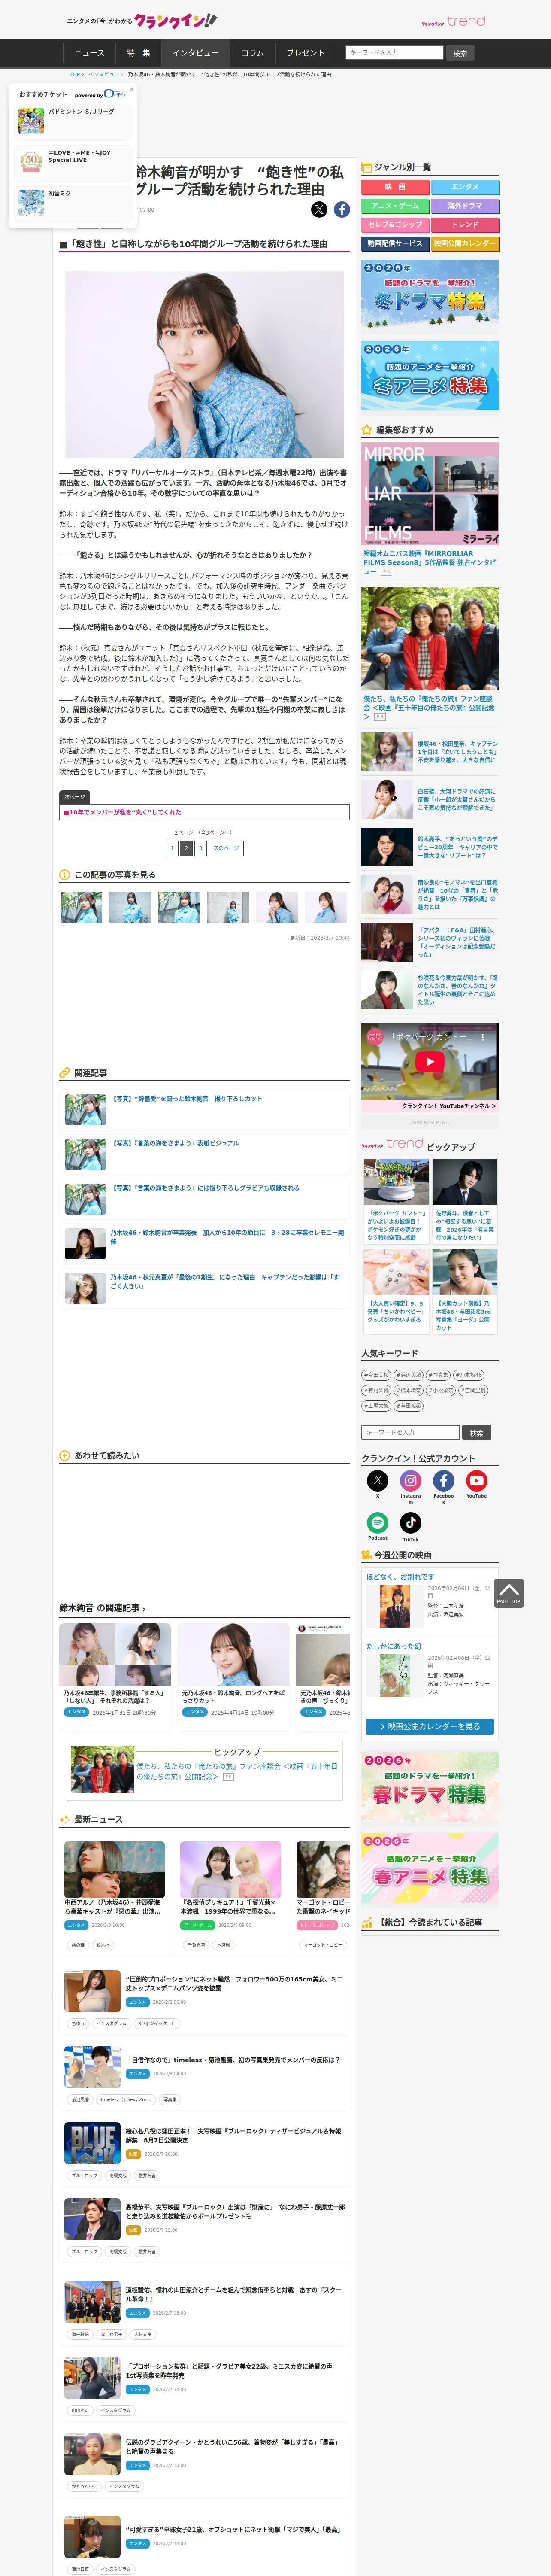The image size is (551, 2576).
Task: Open 動画配信サービス genre button
Action: click(395, 243)
